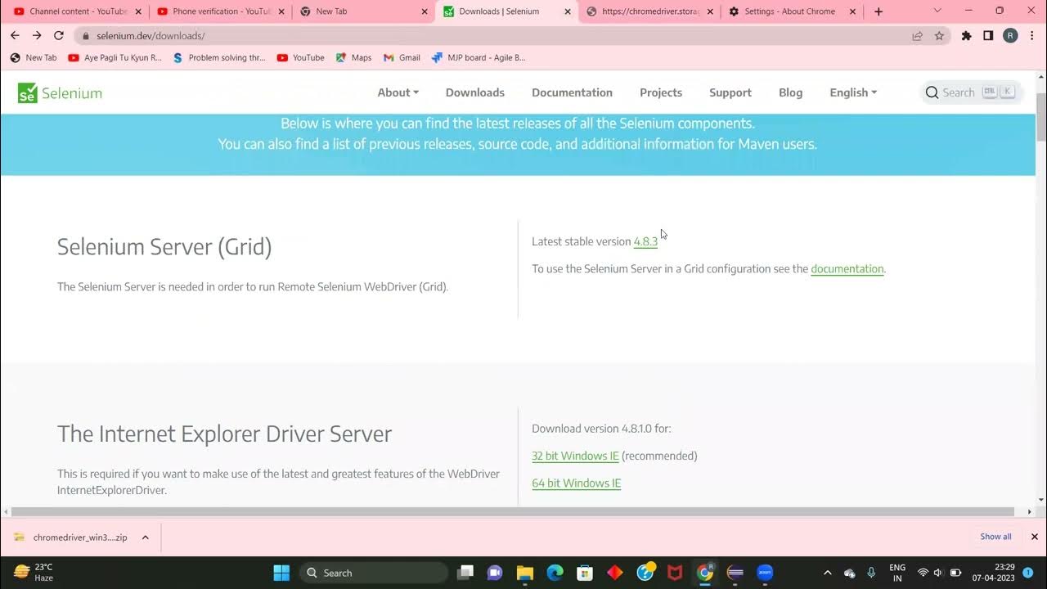Open the YouTube bookmark
The height and width of the screenshot is (589, 1047).
tap(300, 58)
